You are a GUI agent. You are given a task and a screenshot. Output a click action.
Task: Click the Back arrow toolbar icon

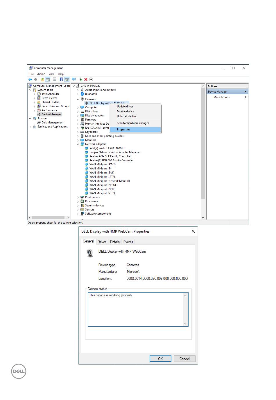30,79
